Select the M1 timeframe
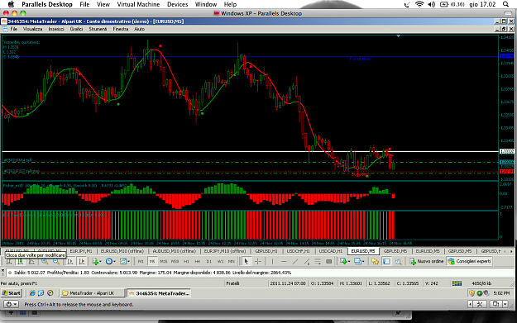The height and width of the screenshot is (323, 517). [x=141, y=261]
